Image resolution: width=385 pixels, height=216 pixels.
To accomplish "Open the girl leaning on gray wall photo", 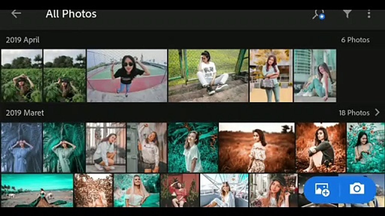I will 147,148.
